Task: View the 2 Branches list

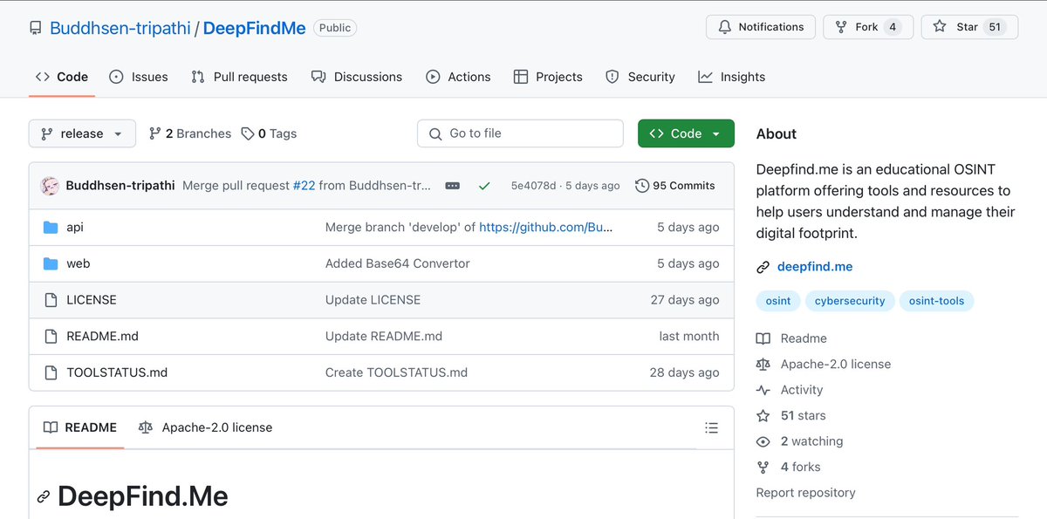Action: [190, 133]
